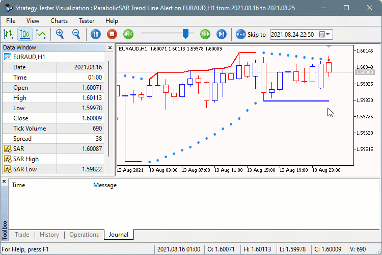Open the Tester menu

point(87,21)
